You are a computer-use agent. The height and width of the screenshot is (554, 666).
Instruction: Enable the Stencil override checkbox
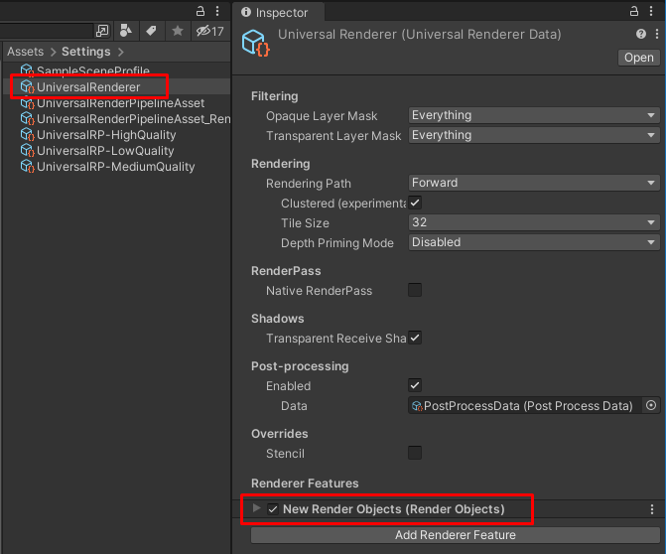[x=415, y=453]
